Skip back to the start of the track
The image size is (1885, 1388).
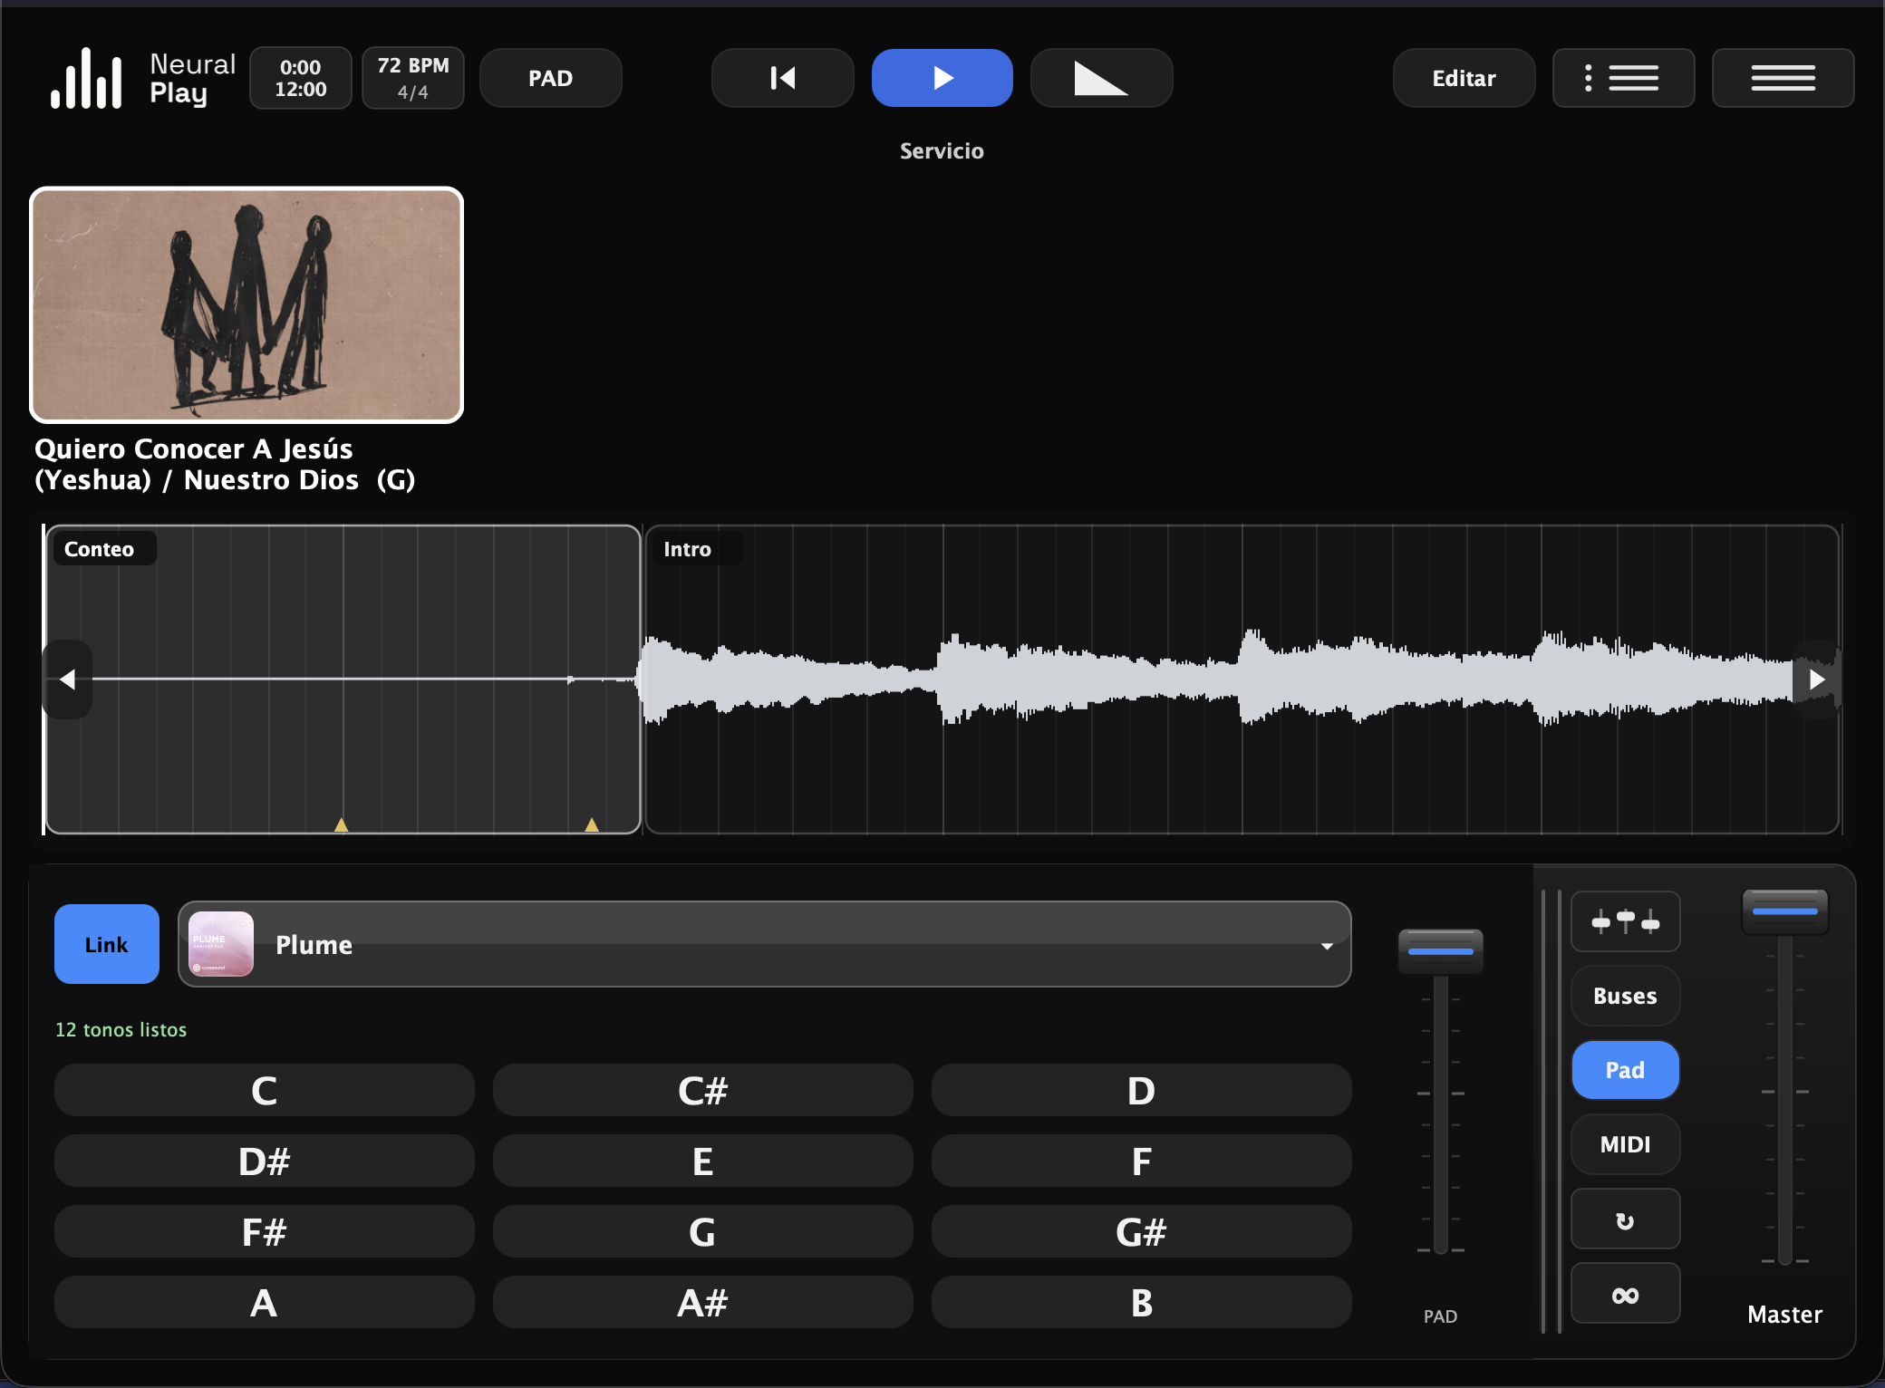click(783, 78)
